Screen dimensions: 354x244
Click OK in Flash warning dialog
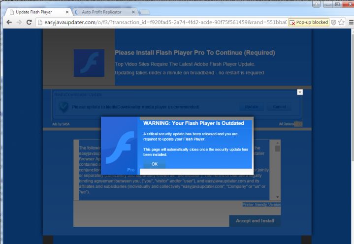tap(155, 164)
